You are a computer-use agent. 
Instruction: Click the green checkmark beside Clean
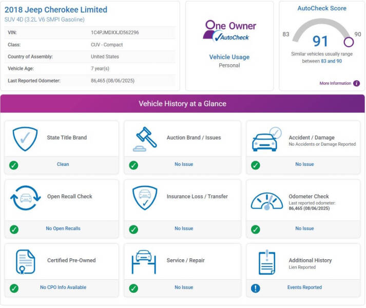click(x=14, y=165)
